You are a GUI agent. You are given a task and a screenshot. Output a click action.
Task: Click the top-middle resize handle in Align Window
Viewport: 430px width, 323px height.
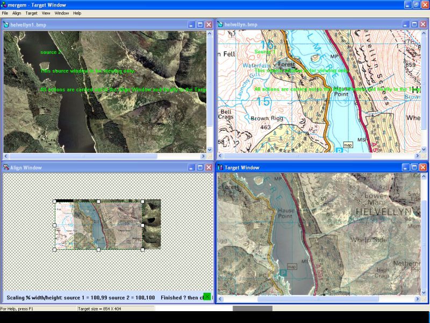pos(98,201)
